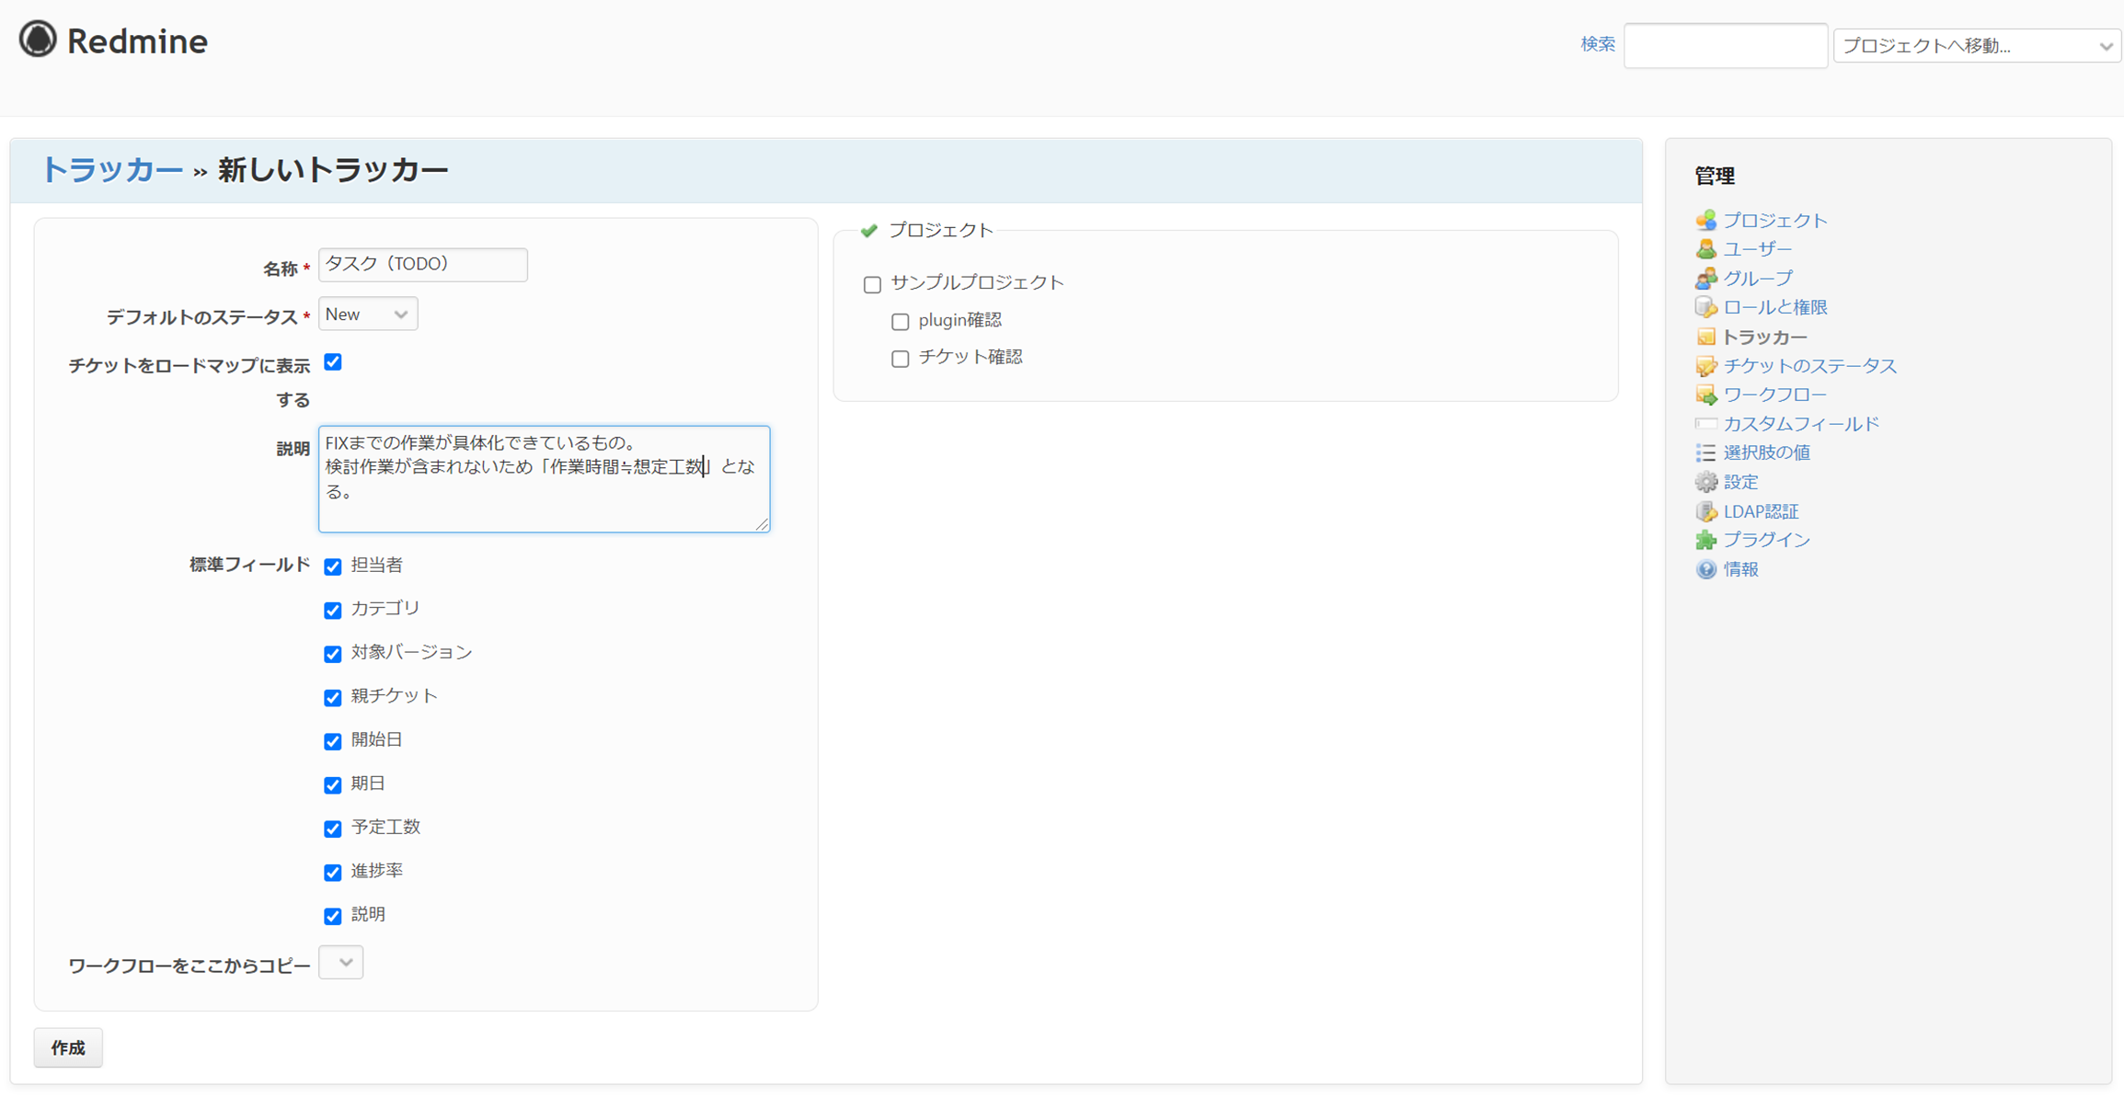Click the Plugins puzzle icon

click(1705, 540)
